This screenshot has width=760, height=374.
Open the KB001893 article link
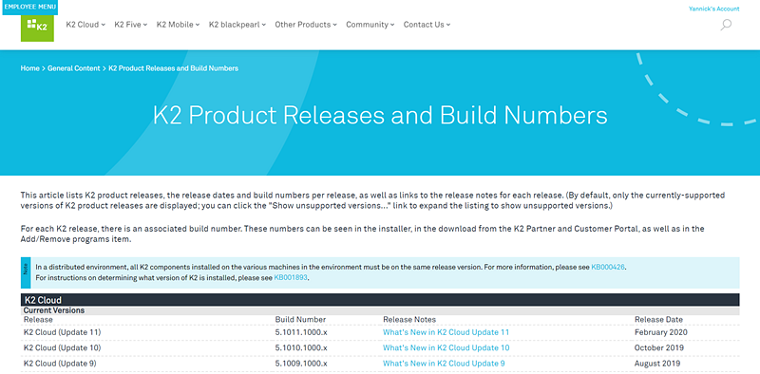291,277
